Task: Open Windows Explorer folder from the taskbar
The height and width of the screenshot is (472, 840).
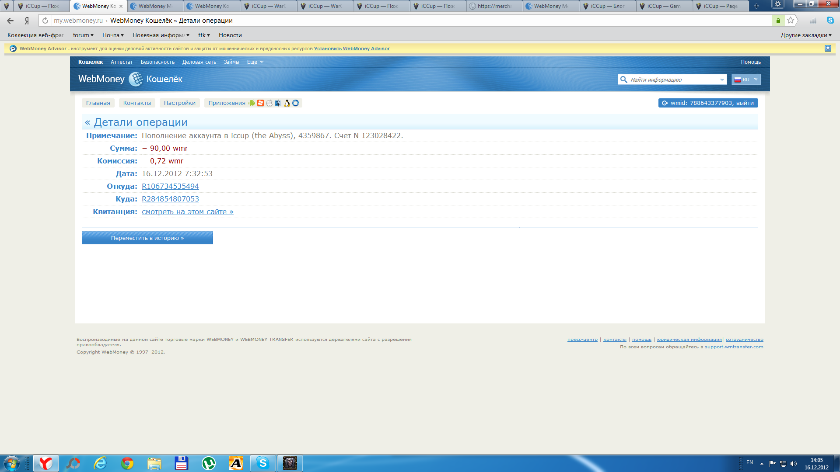Action: pyautogui.click(x=154, y=463)
